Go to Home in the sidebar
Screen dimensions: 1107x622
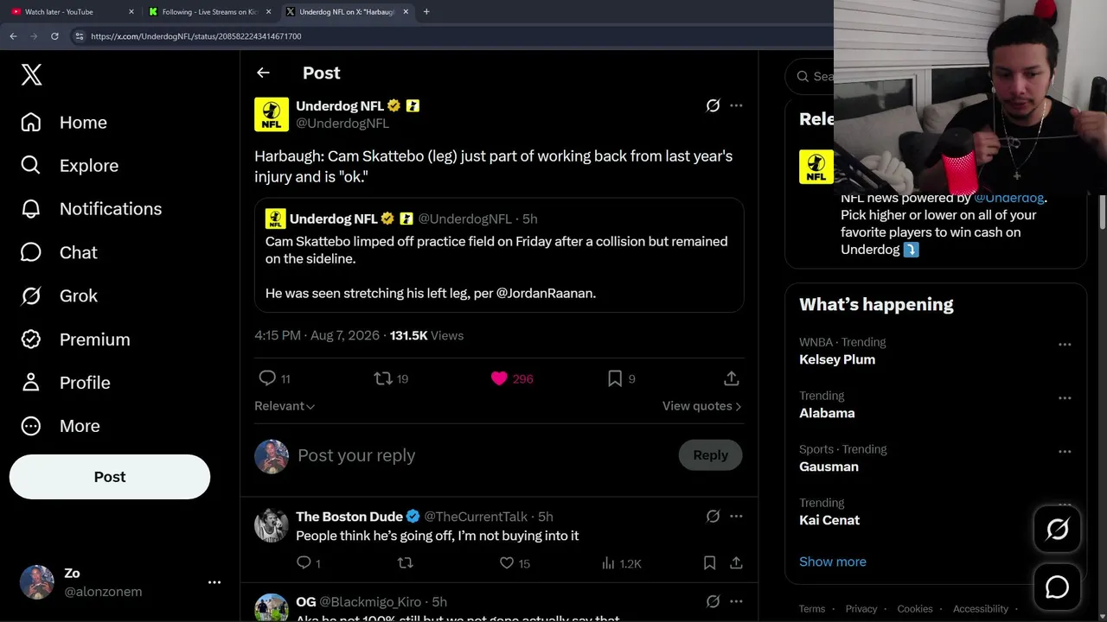64,123
